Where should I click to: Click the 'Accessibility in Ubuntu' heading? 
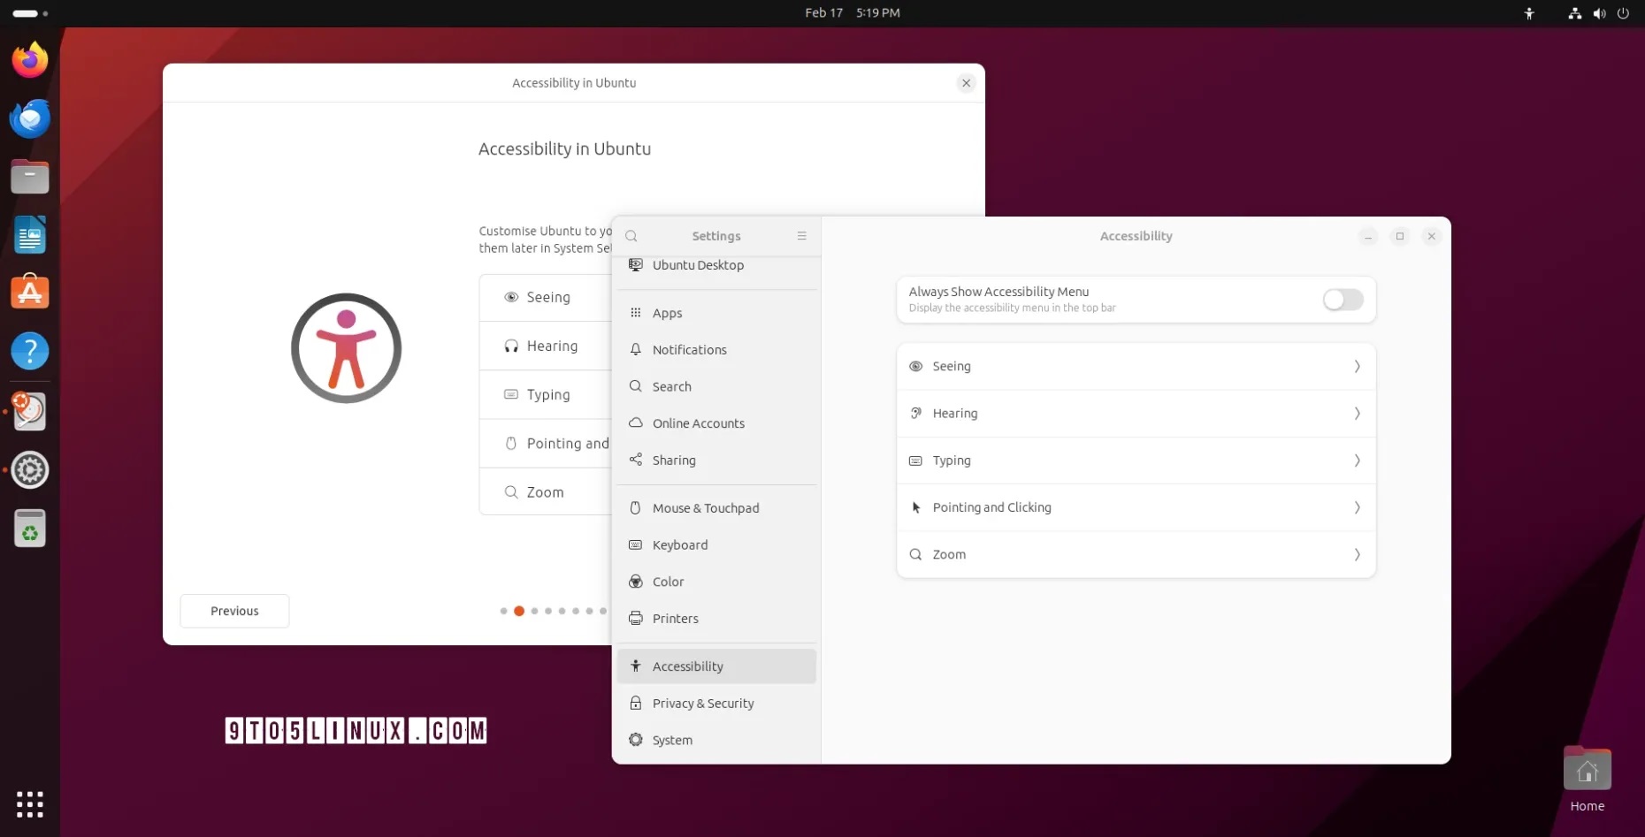pyautogui.click(x=564, y=148)
